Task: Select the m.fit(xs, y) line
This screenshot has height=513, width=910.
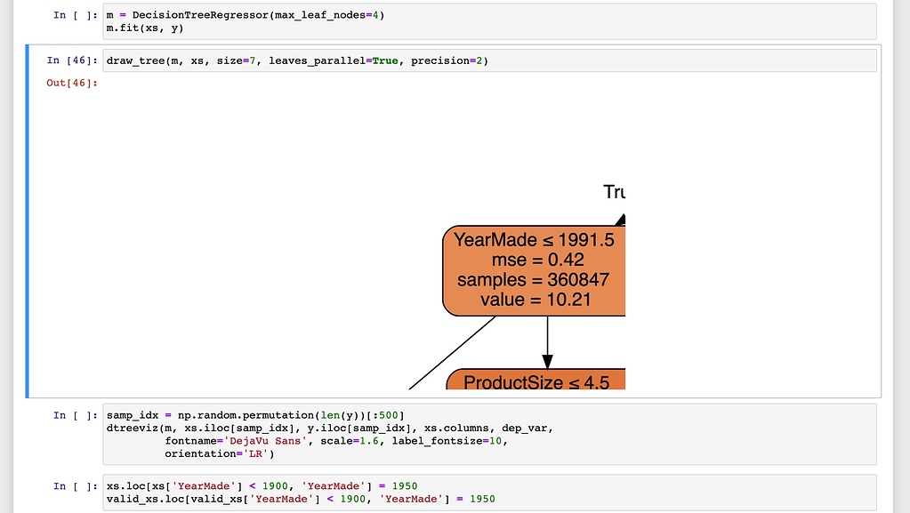Action: click(146, 28)
